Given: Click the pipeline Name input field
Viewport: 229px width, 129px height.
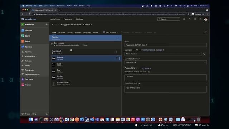Looking at the screenshot, I should point(165,45).
